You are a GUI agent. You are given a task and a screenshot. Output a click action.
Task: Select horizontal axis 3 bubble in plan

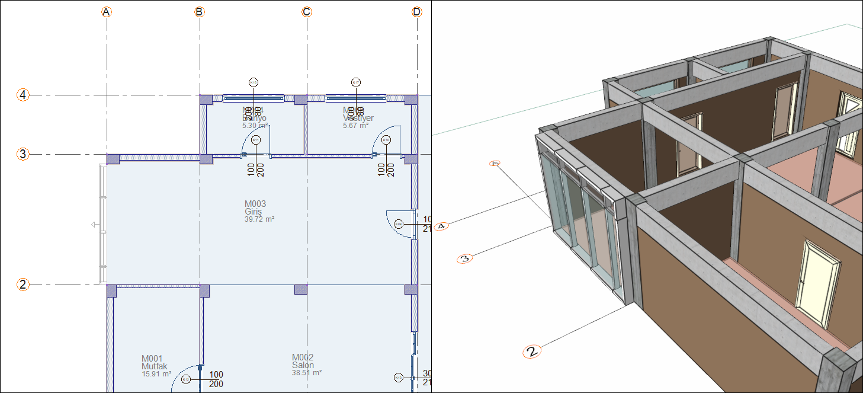(23, 154)
